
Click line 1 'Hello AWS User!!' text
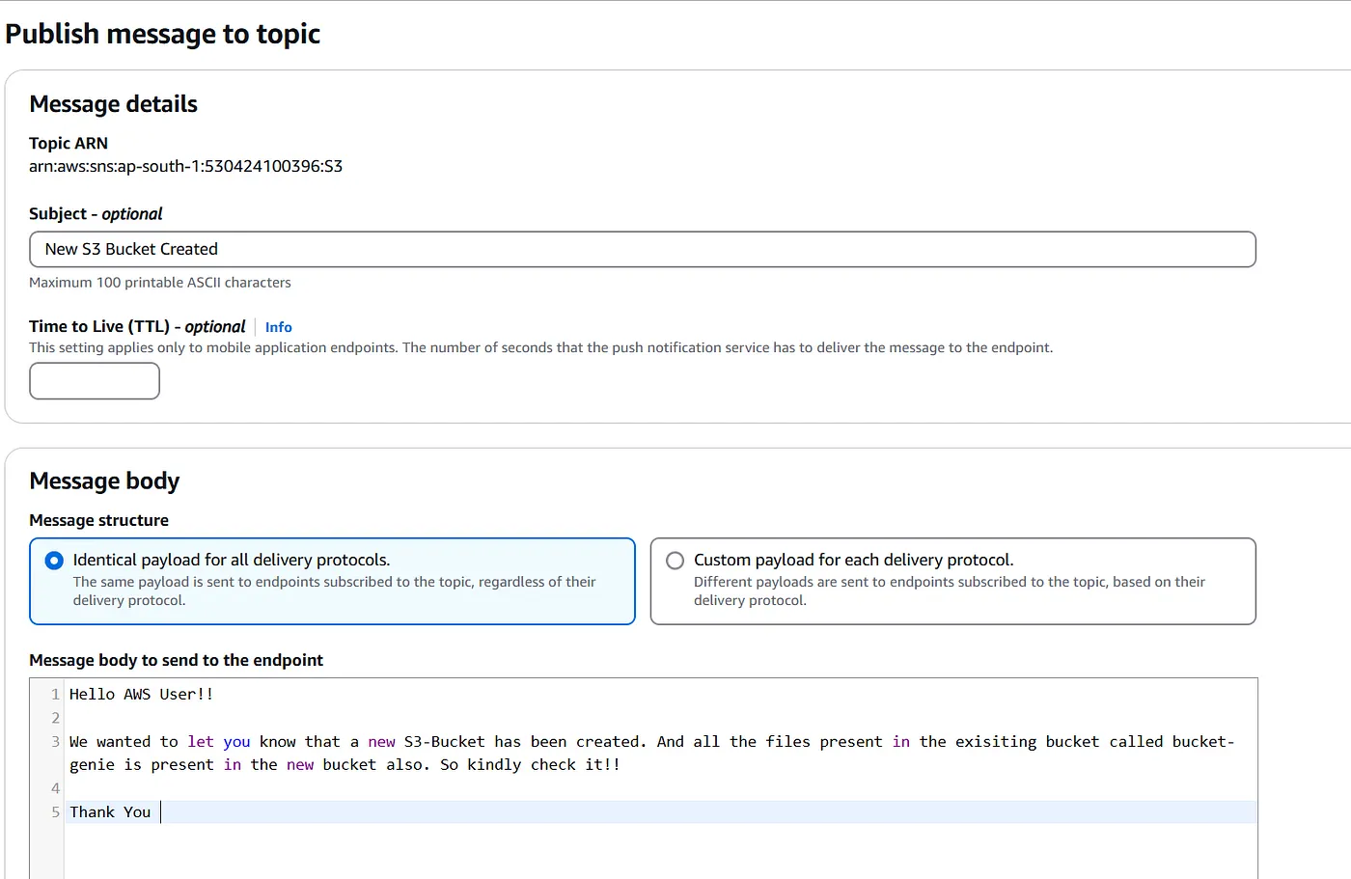pyautogui.click(x=141, y=694)
